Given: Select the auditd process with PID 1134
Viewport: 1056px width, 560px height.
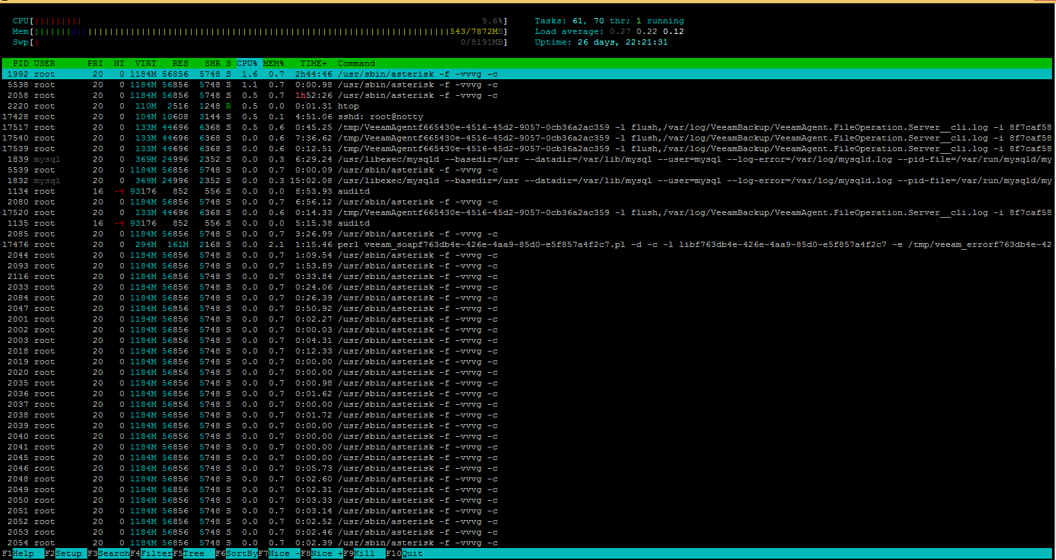Looking at the screenshot, I should 353,191.
